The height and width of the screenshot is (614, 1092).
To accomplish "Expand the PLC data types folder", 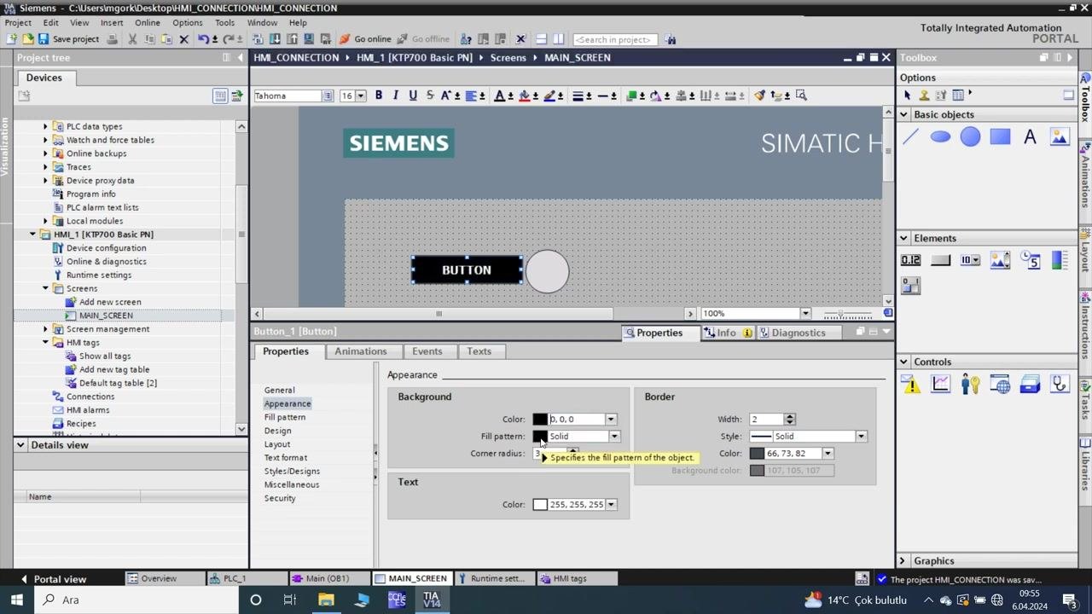I will (46, 126).
